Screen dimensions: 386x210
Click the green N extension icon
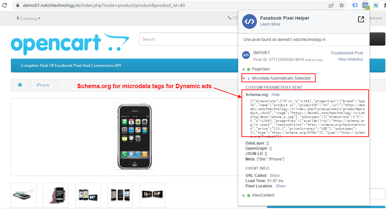click(x=376, y=5)
